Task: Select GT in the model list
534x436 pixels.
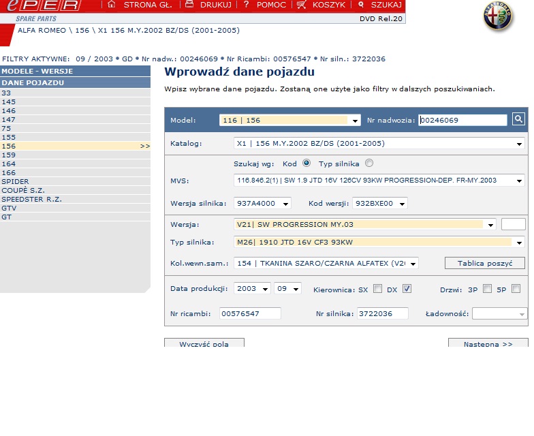Action: tap(75, 217)
